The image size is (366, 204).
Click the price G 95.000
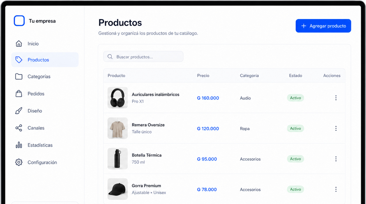pos(207,159)
